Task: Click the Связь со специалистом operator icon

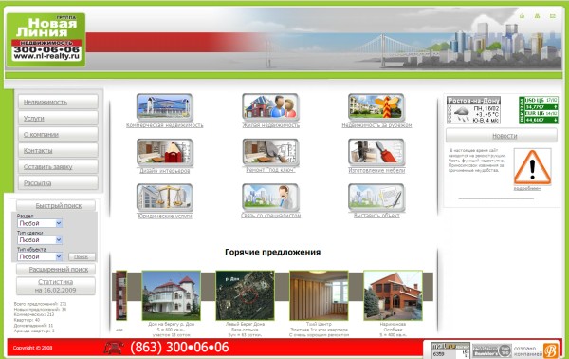Action: pos(270,198)
